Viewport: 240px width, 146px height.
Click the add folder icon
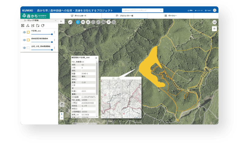(x=38, y=26)
